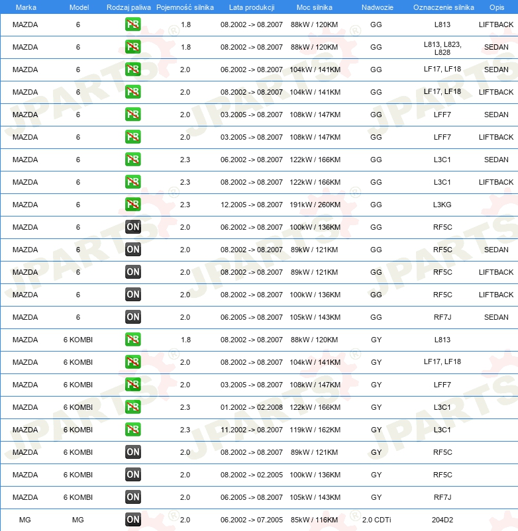This screenshot has height=531, width=518.
Task: Select 6 KOMBI model cell in the 1.8 L813 row
Action: (78, 340)
